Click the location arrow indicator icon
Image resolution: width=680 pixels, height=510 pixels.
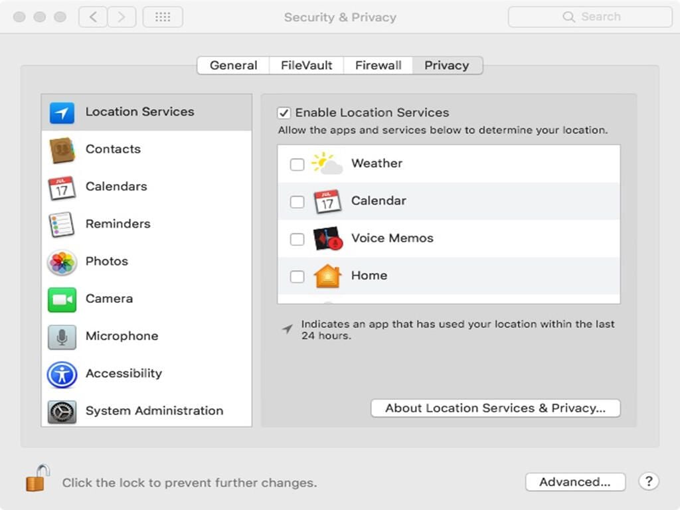(287, 329)
